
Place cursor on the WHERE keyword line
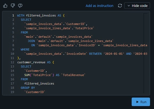click(25, 49)
